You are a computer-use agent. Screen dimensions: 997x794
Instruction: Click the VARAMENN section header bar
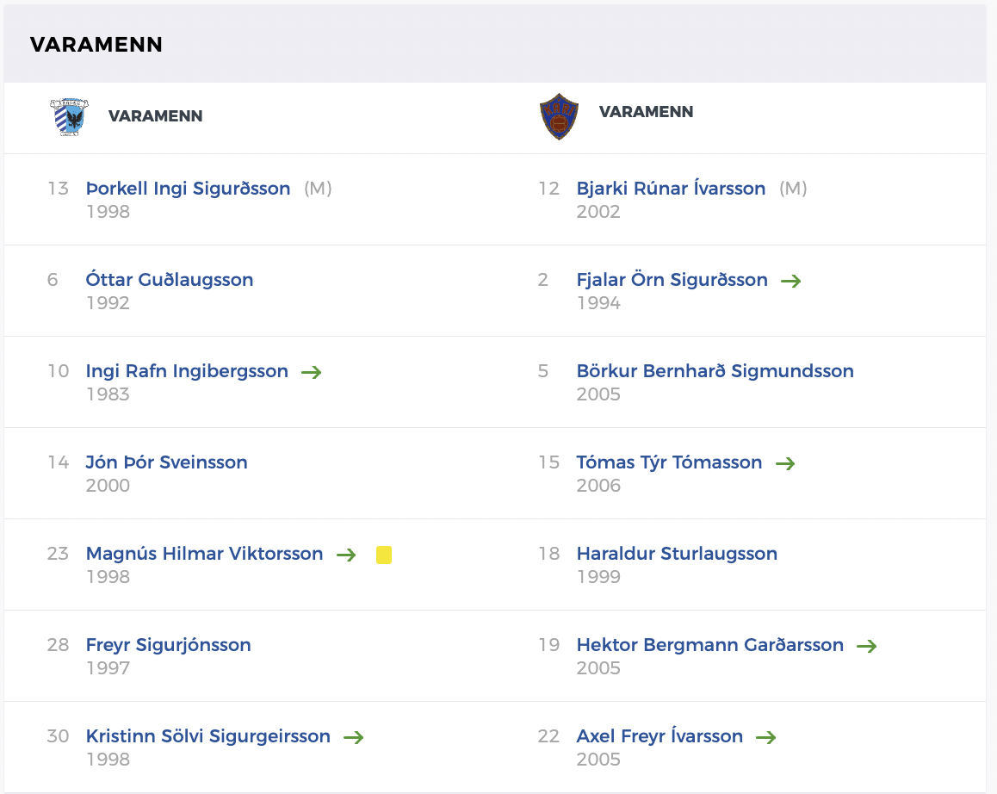point(494,45)
